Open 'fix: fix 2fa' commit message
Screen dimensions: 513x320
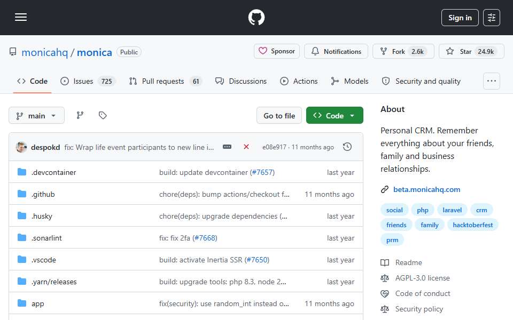click(175, 238)
